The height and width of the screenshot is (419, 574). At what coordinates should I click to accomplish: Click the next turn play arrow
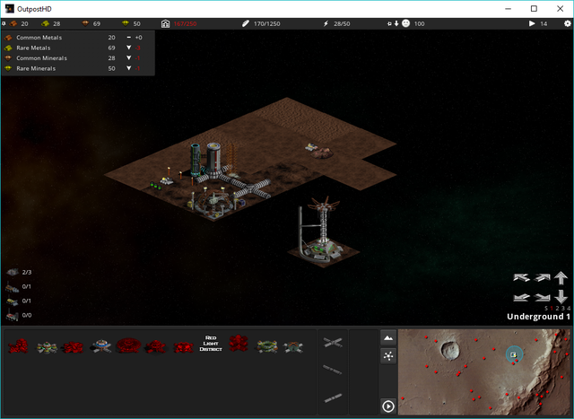(x=532, y=23)
